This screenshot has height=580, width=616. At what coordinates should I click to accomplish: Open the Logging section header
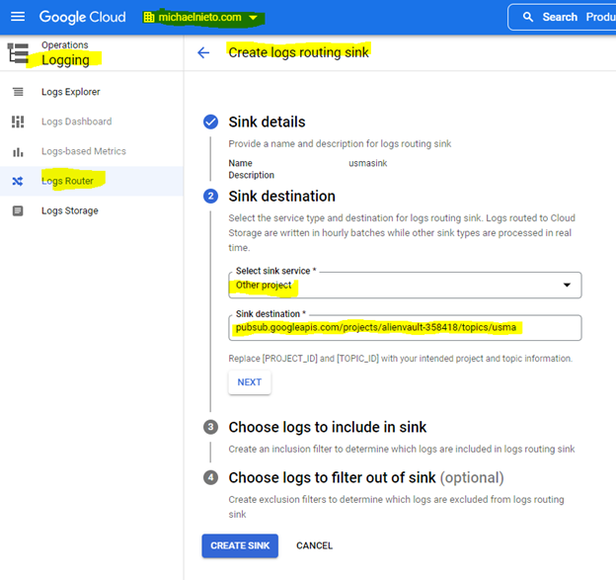click(x=65, y=59)
